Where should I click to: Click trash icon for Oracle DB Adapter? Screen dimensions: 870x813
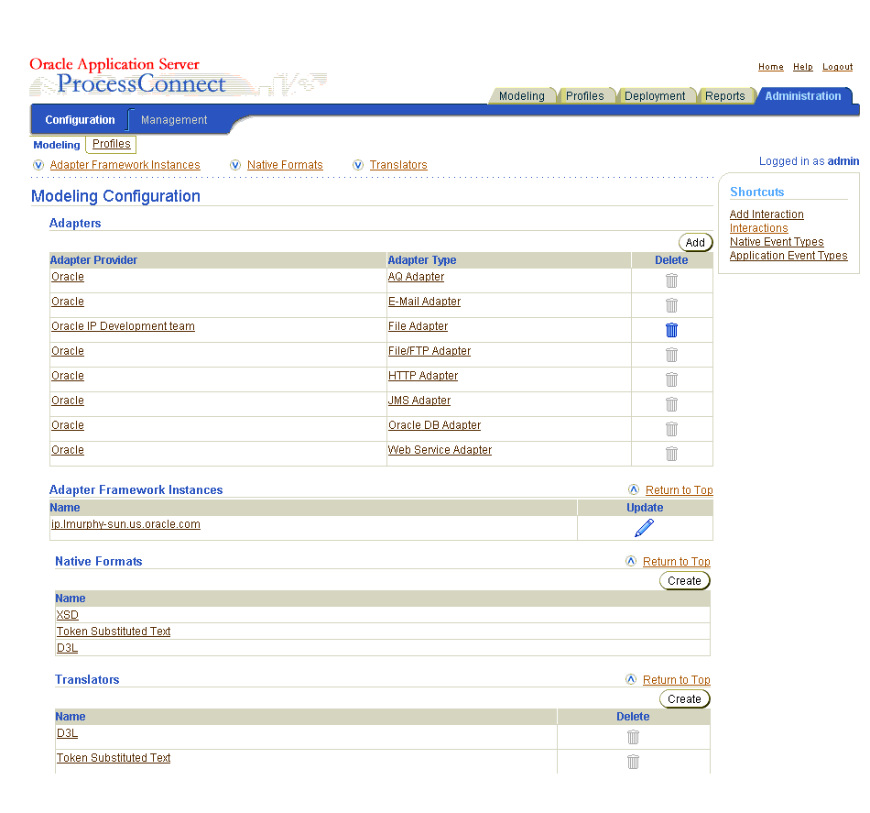click(x=671, y=429)
